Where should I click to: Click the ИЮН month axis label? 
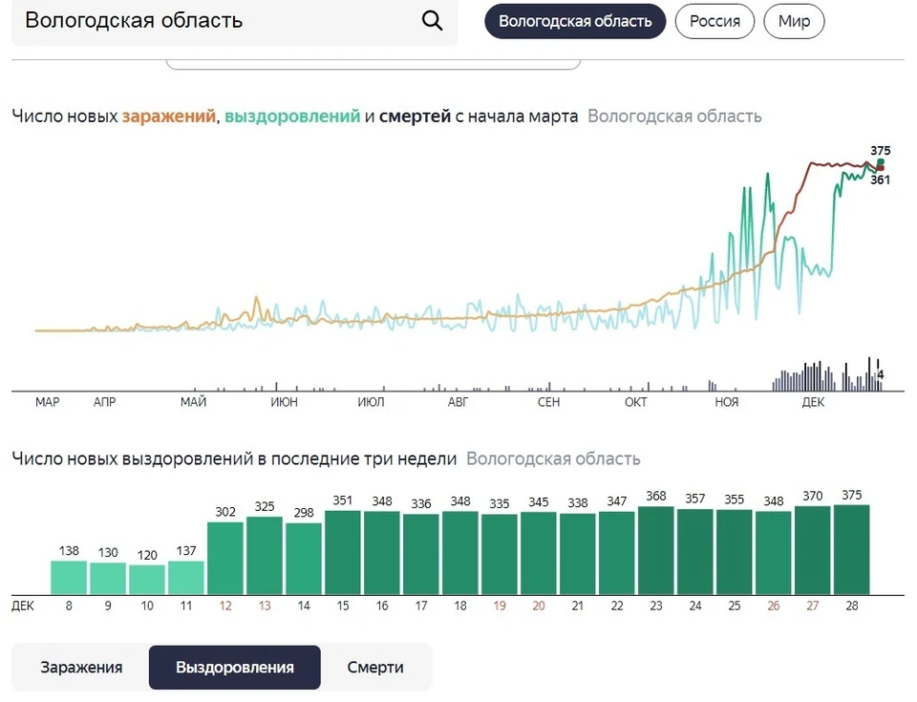(285, 402)
